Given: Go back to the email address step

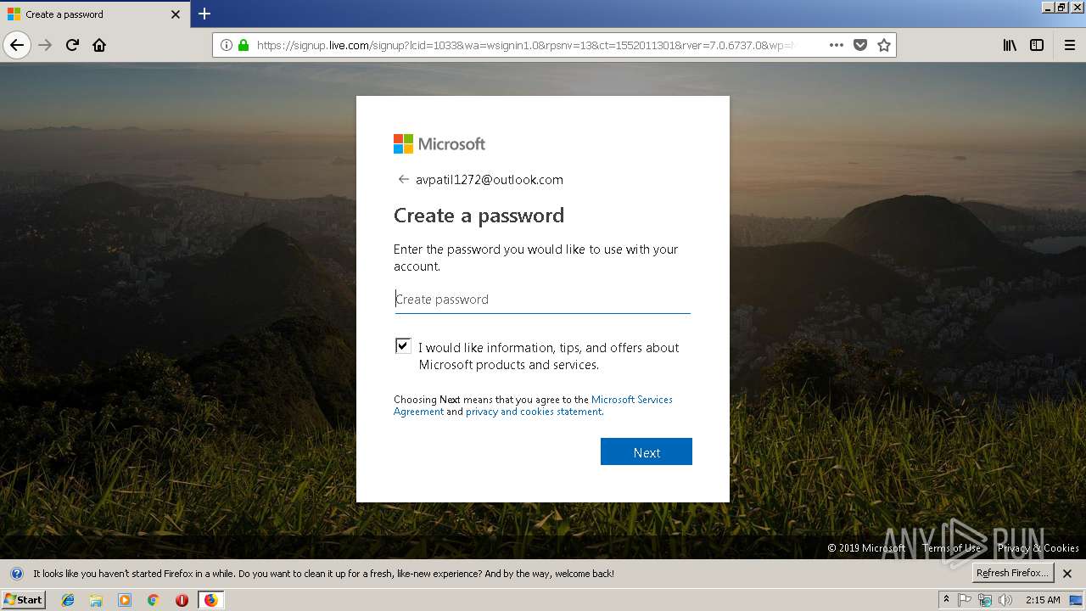Looking at the screenshot, I should 403,179.
